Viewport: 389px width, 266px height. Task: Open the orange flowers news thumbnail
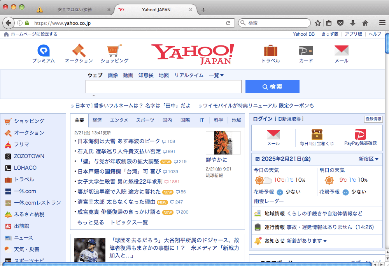coord(223,143)
